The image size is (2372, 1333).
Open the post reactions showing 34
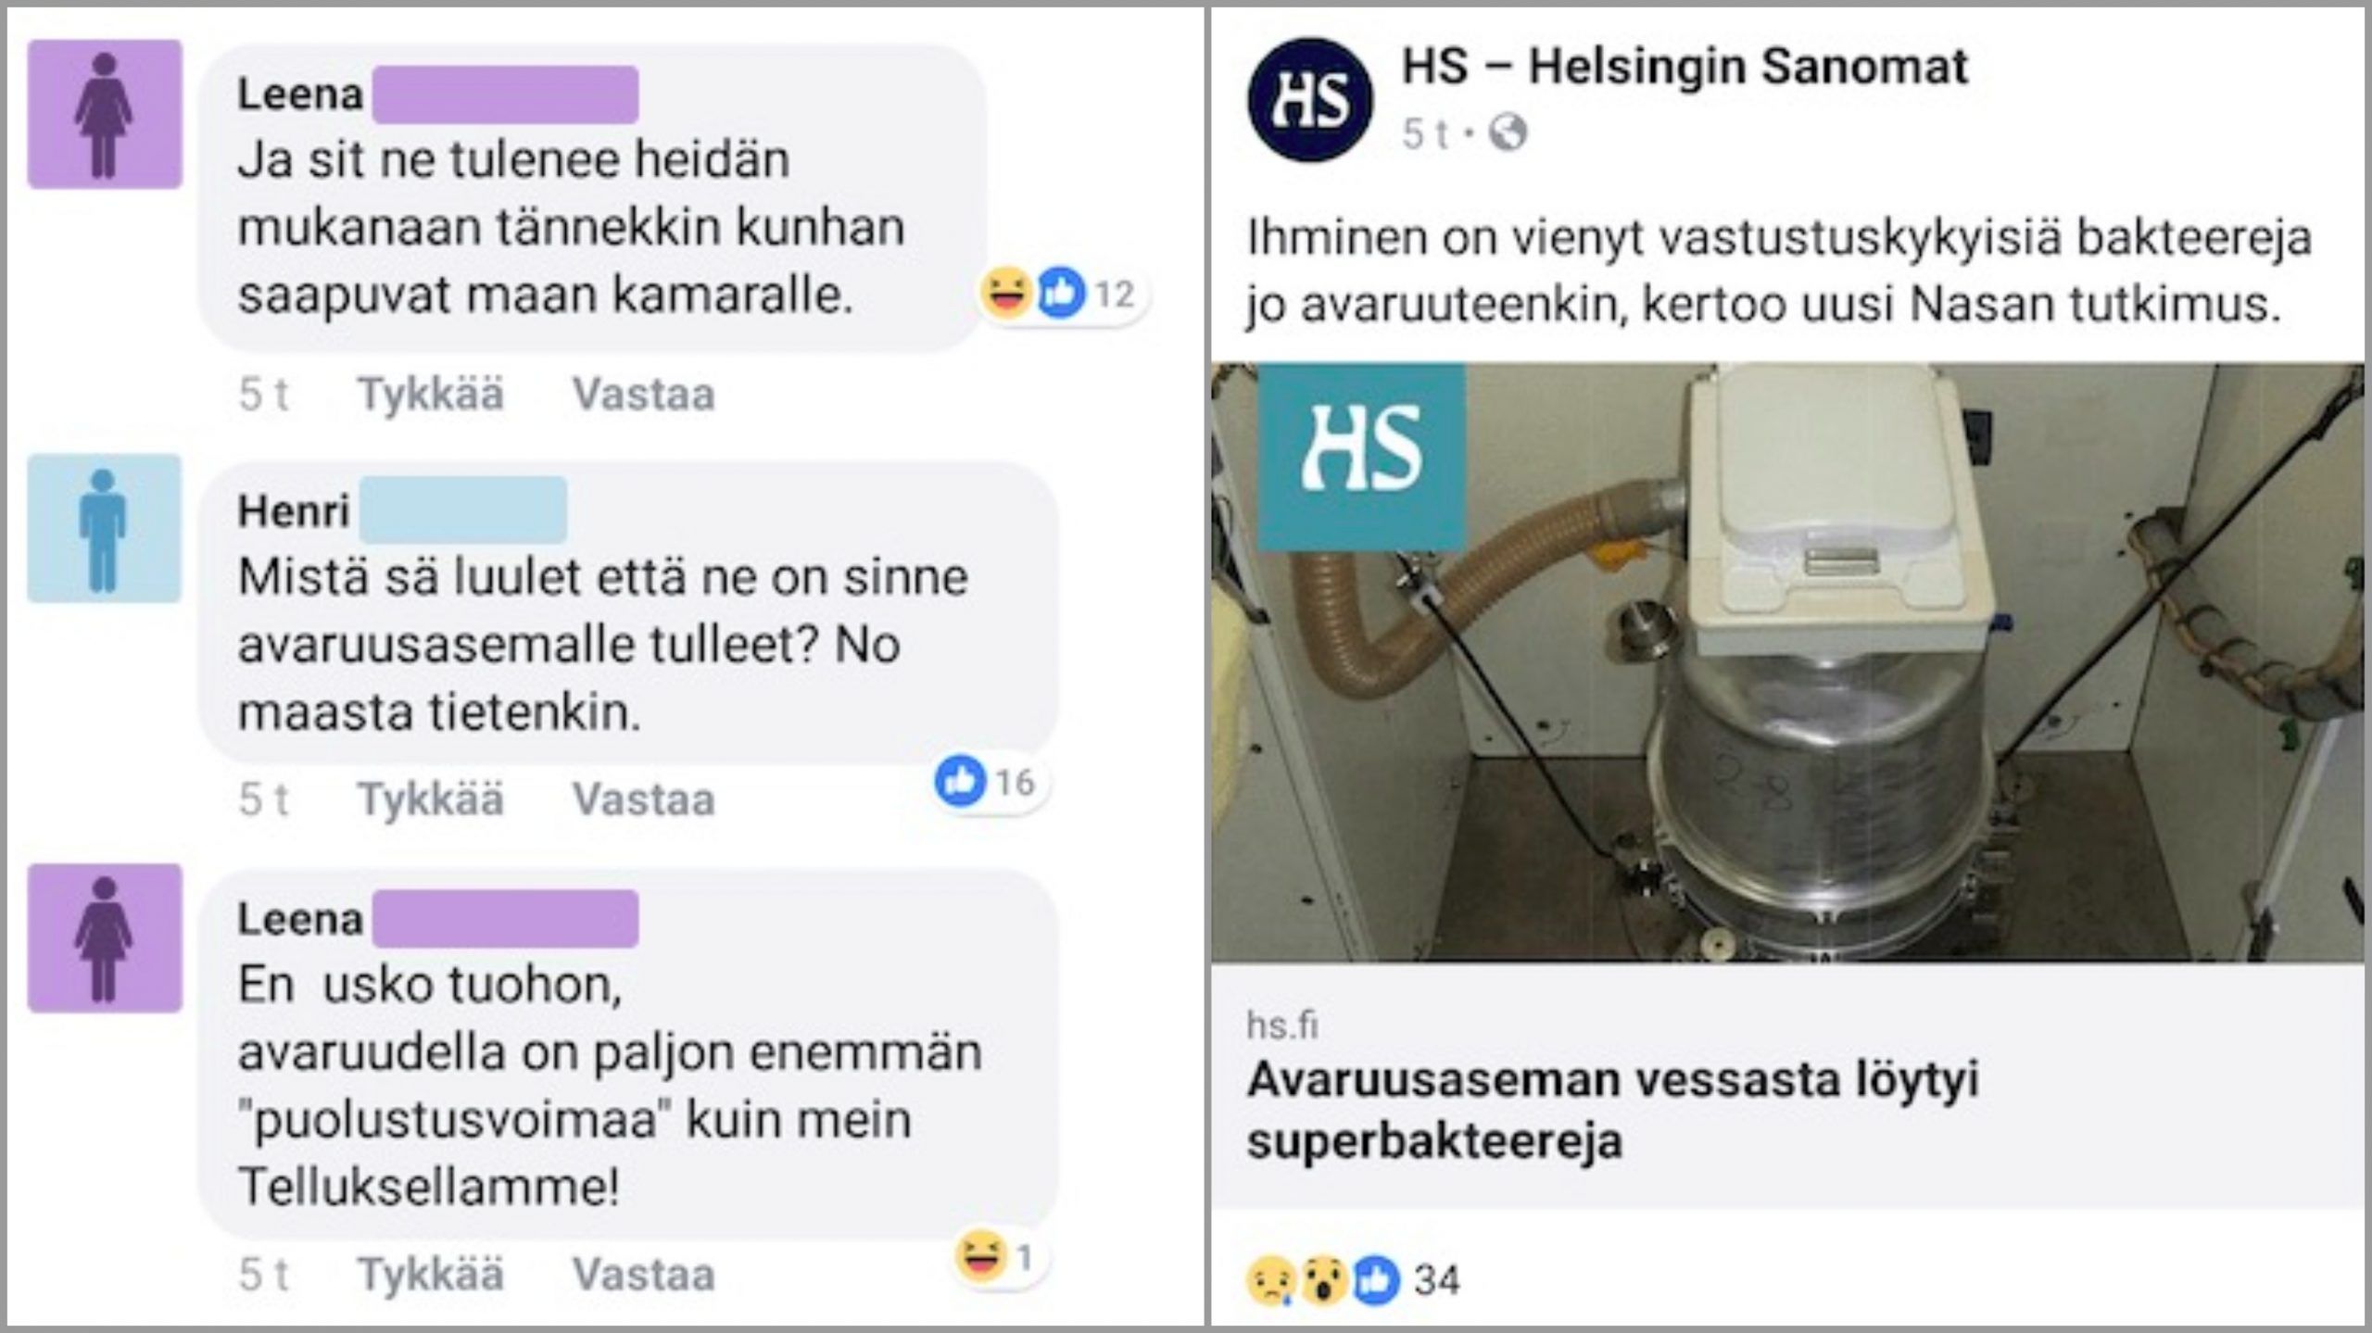1354,1280
